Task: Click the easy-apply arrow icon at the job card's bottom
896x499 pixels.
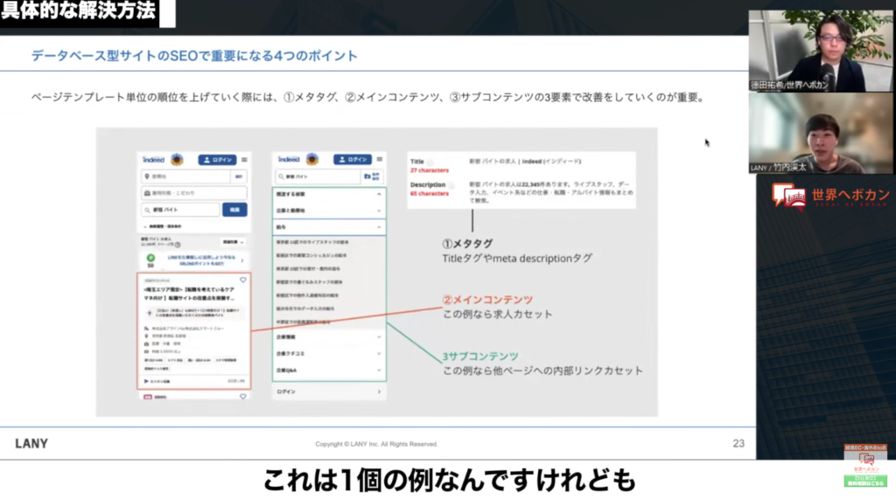Action: tap(146, 381)
